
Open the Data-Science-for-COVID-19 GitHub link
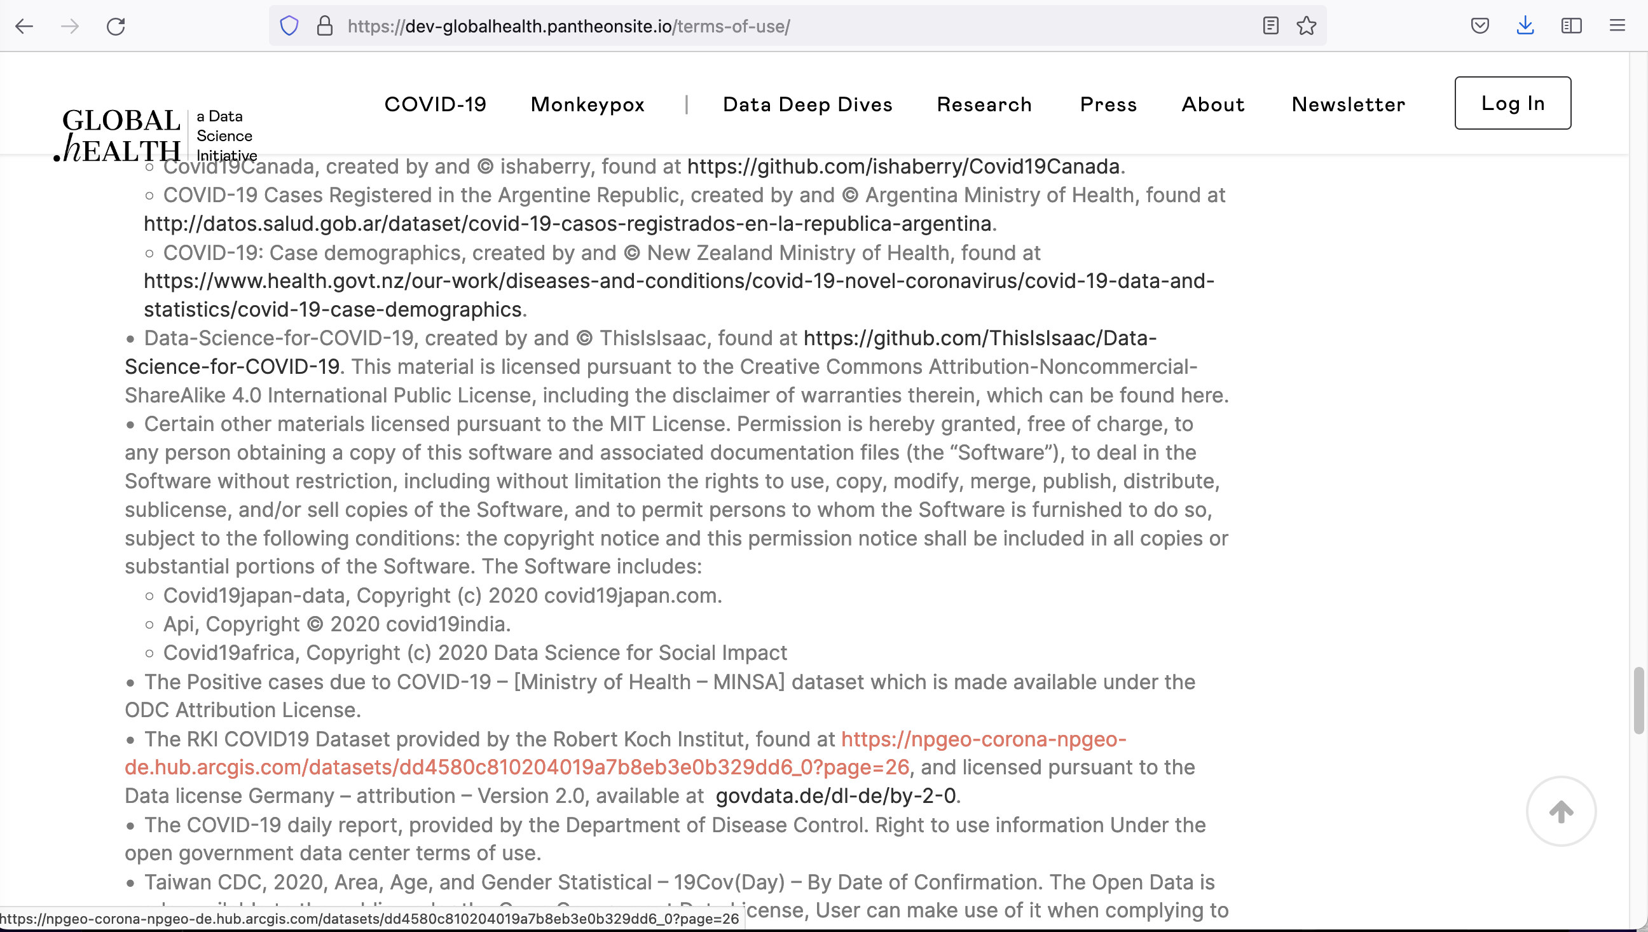click(x=977, y=338)
